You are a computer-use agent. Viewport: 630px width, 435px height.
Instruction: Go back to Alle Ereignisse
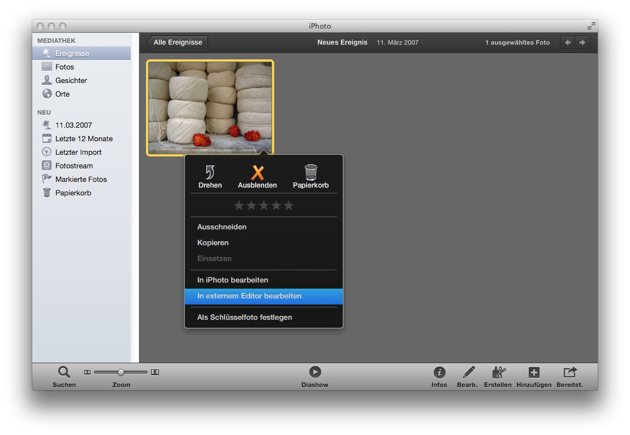[177, 42]
